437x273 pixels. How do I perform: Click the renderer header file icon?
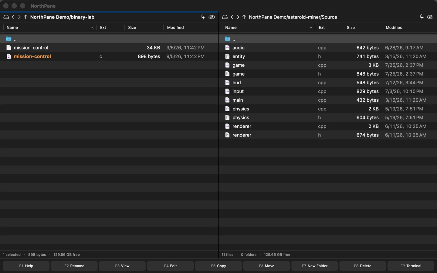coord(227,135)
